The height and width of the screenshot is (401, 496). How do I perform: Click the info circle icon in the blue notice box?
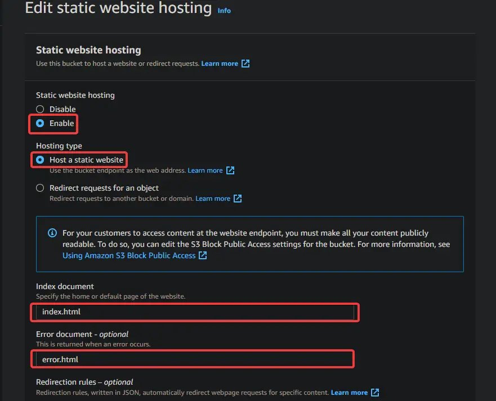coord(52,233)
